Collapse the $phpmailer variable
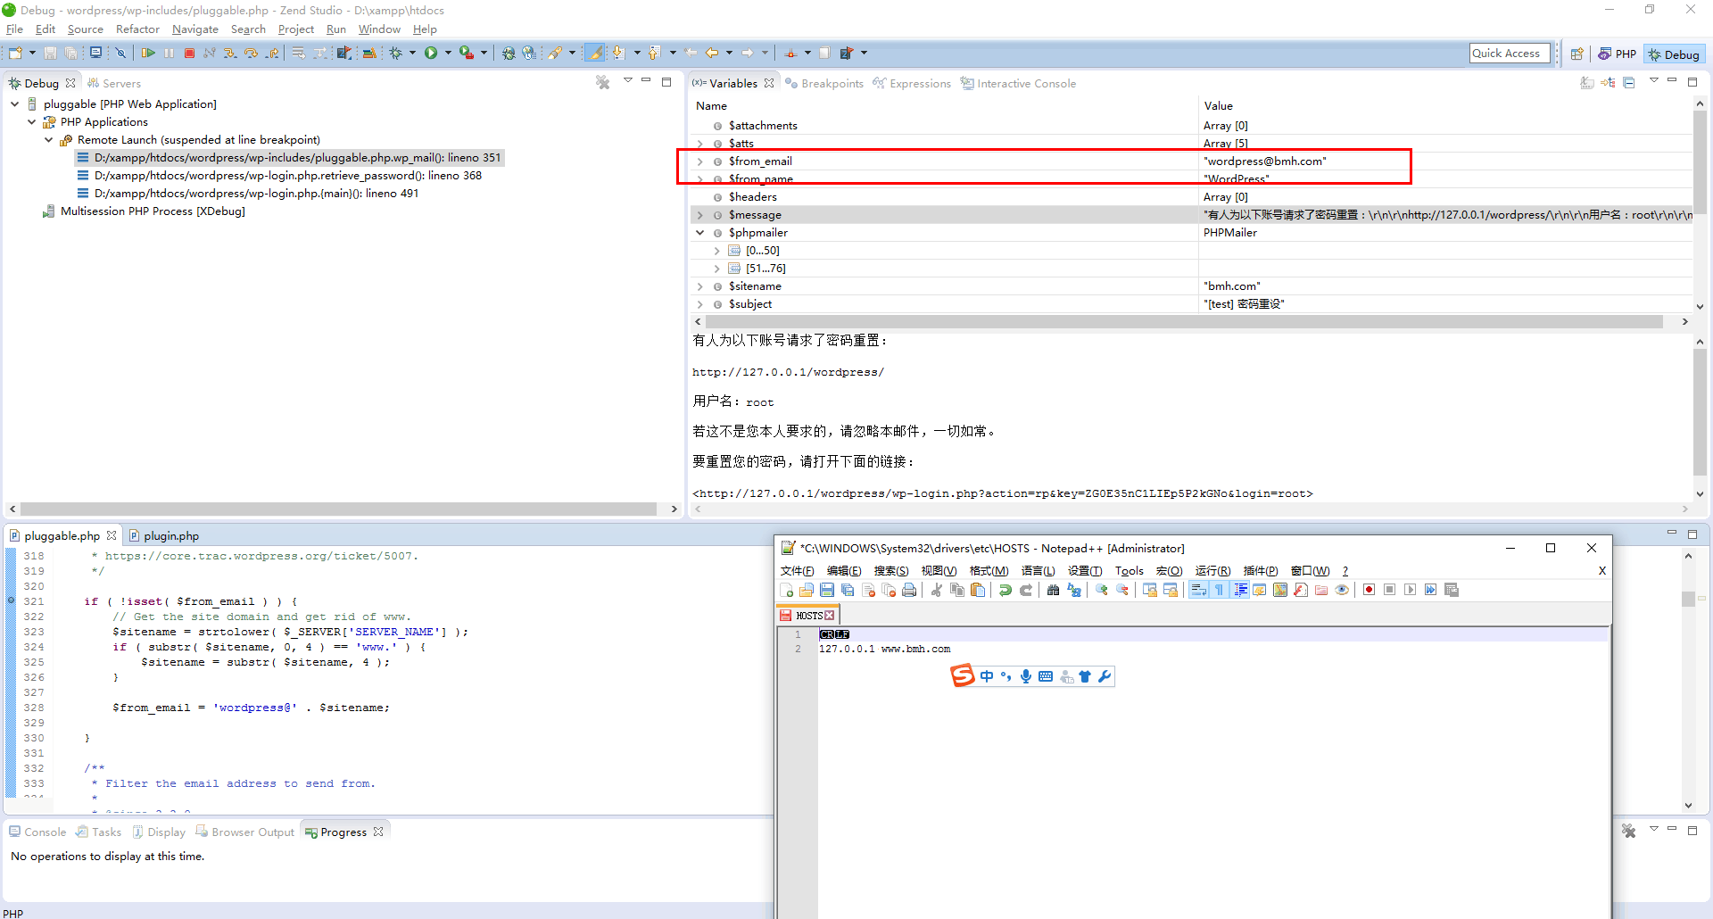 [x=700, y=233]
